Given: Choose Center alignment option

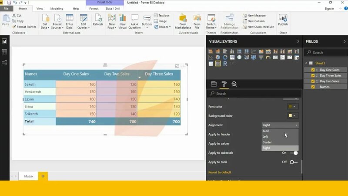Looking at the screenshot, I should coord(280,142).
